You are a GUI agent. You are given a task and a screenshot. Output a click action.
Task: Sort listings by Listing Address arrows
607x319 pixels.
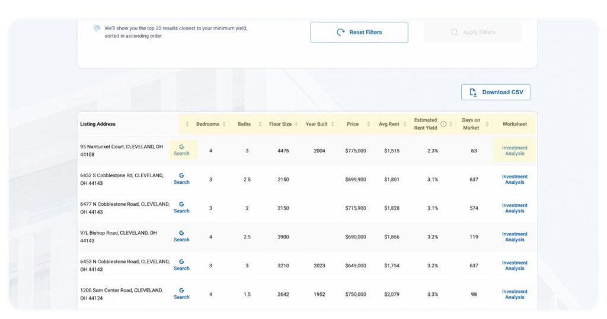(187, 124)
